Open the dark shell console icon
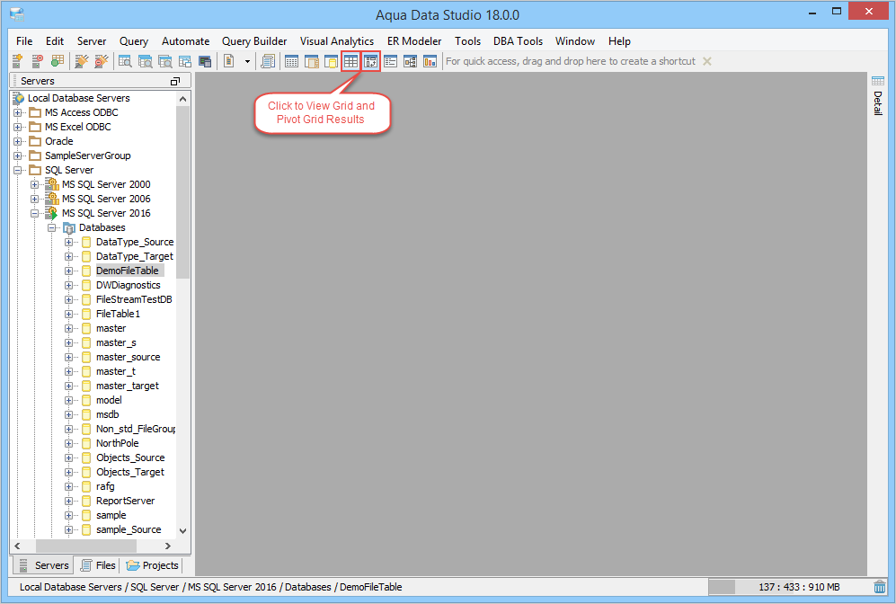Screen dimensions: 896x604 pos(205,61)
